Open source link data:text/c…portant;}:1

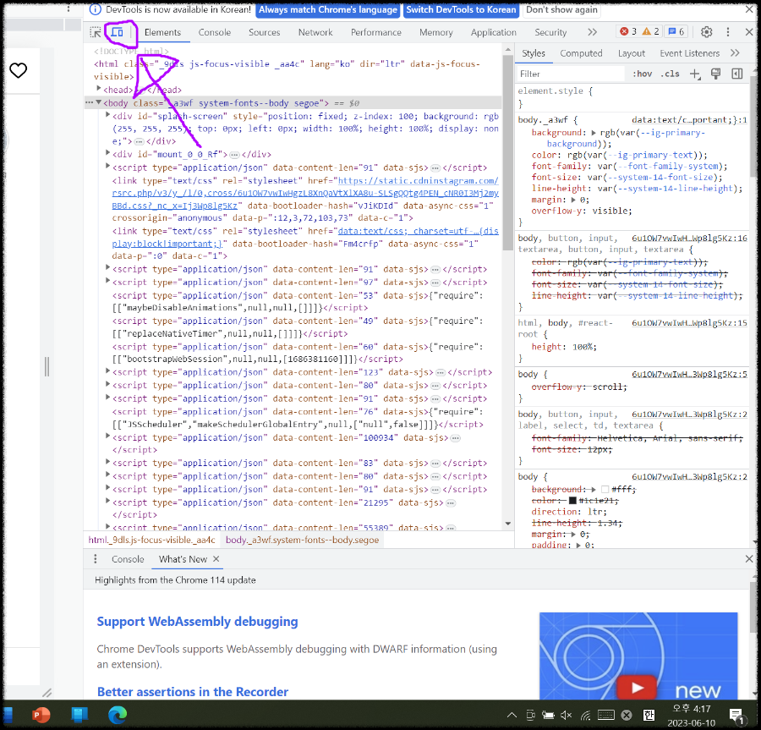689,120
